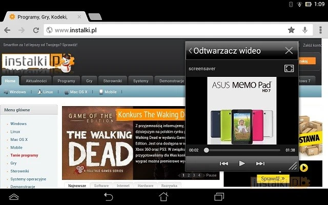Click the browser forward arrow

(x=22, y=30)
